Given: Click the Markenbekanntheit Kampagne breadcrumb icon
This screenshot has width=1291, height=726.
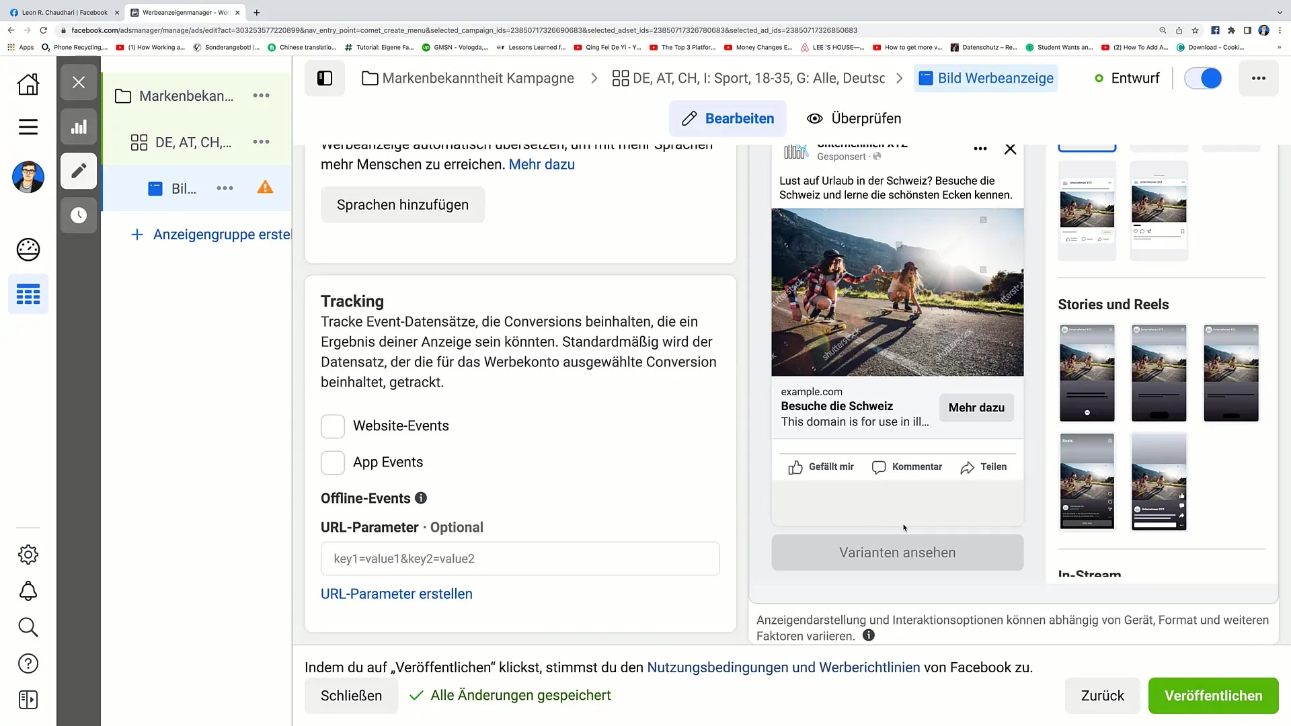Looking at the screenshot, I should [370, 79].
